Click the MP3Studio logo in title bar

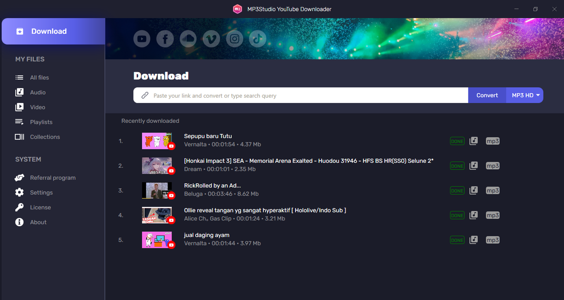point(237,9)
